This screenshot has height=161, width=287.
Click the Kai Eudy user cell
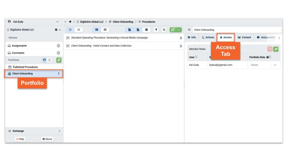click(x=197, y=65)
